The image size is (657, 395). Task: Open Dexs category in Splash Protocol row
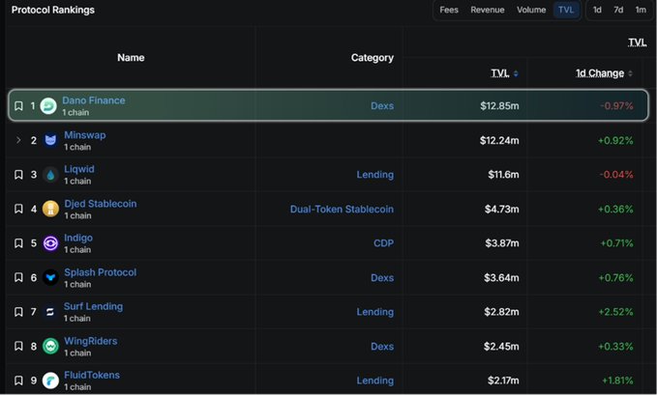[382, 277]
